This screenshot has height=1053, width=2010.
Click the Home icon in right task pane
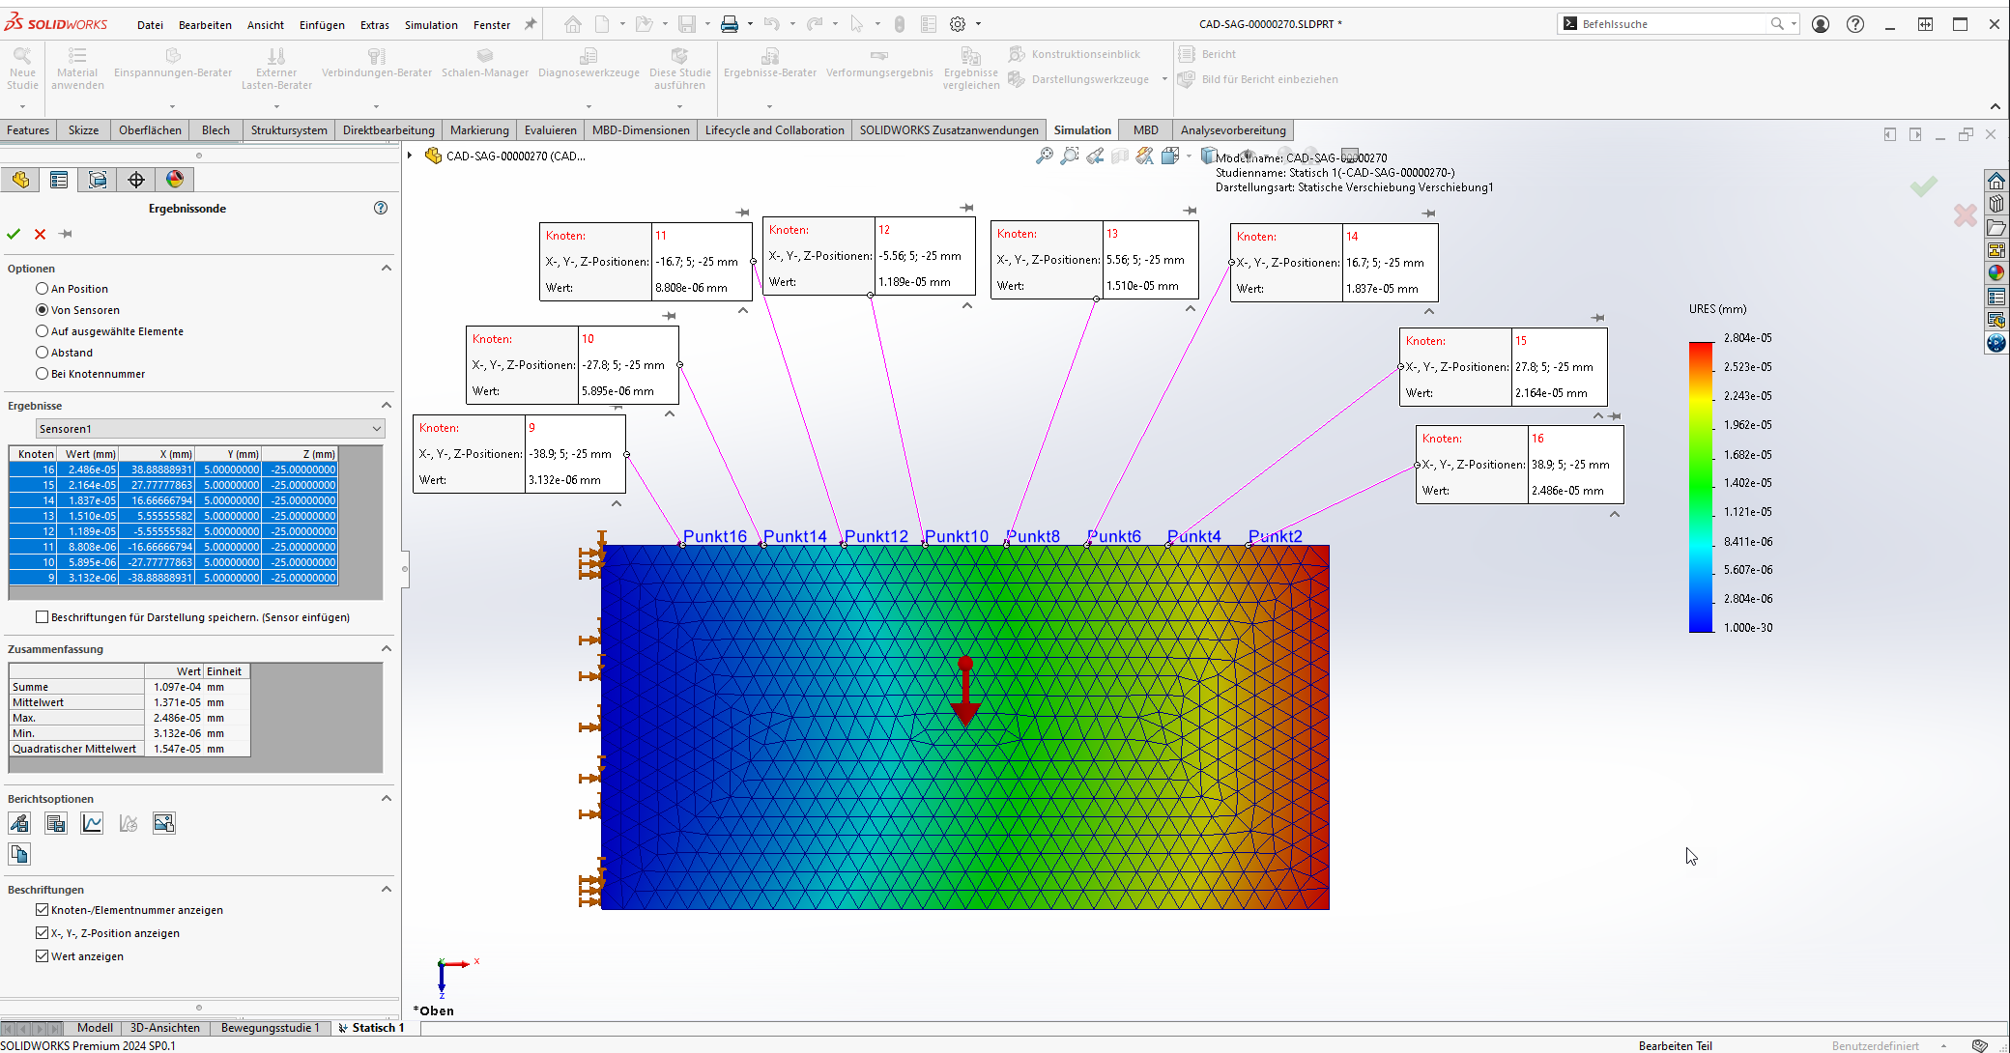click(x=1996, y=181)
